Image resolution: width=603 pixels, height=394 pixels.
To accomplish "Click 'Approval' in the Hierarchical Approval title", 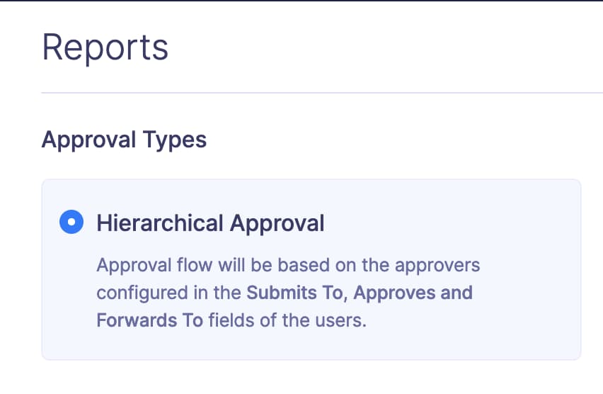I will 277,223.
